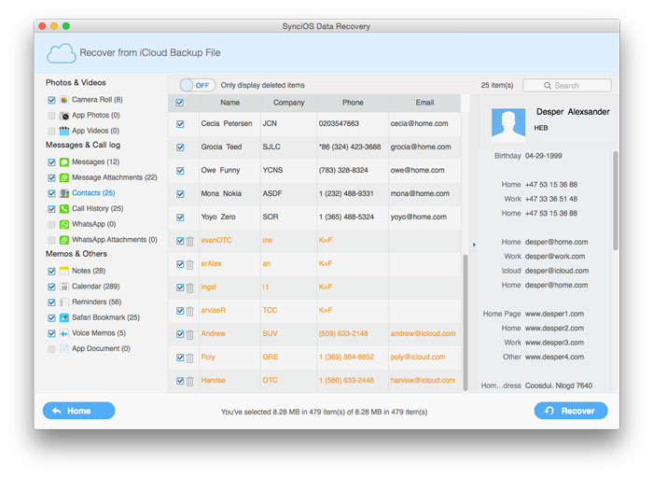
Task: Select andrew@icloud.com email cell
Action: 423,333
